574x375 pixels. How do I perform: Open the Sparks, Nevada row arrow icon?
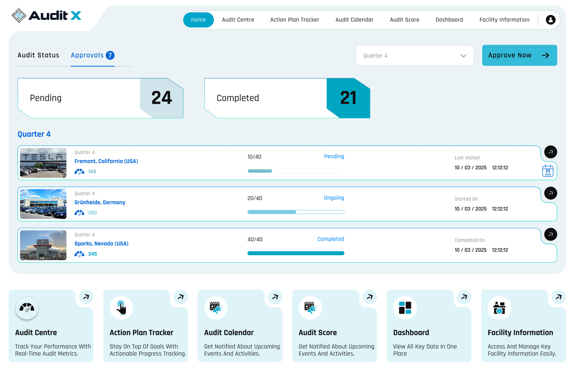(550, 235)
